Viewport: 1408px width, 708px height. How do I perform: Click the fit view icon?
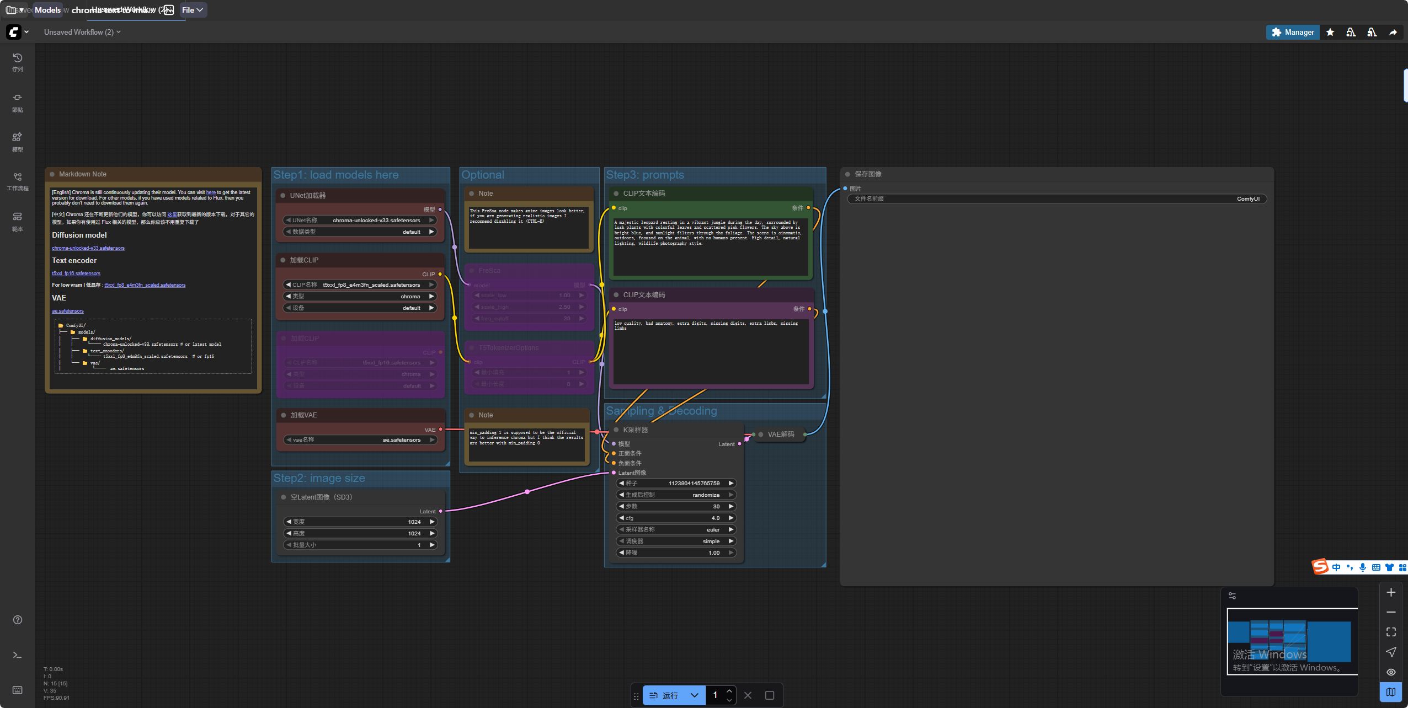[1391, 632]
